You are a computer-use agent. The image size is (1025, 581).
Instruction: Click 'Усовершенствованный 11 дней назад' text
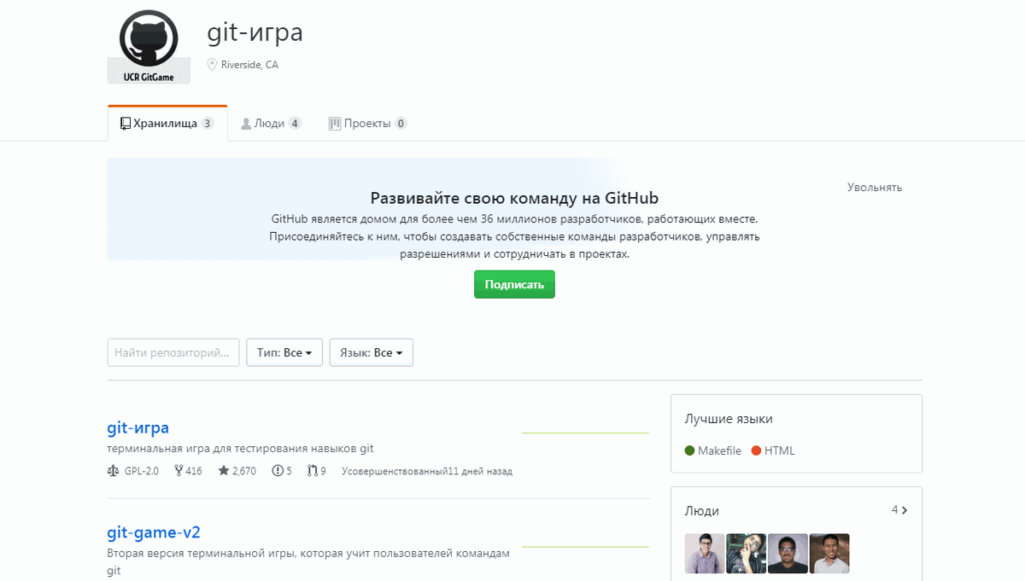[x=427, y=471]
